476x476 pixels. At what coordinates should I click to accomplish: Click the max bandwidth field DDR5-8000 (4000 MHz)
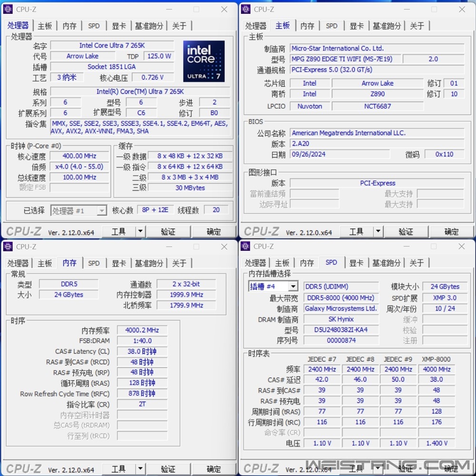pos(341,298)
